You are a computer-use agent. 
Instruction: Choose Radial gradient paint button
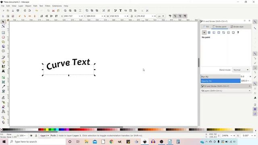point(218,33)
